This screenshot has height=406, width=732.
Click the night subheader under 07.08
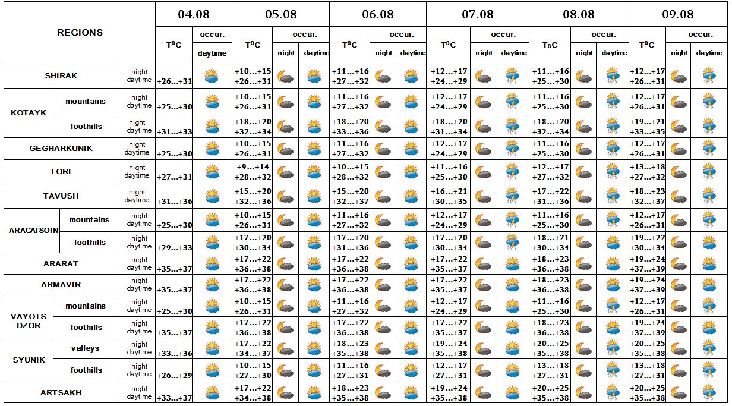(x=484, y=53)
